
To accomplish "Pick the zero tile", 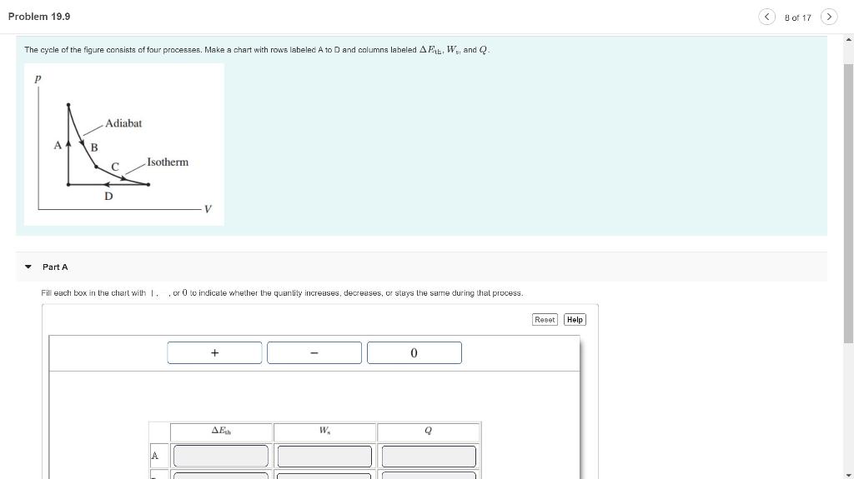I will 414,352.
